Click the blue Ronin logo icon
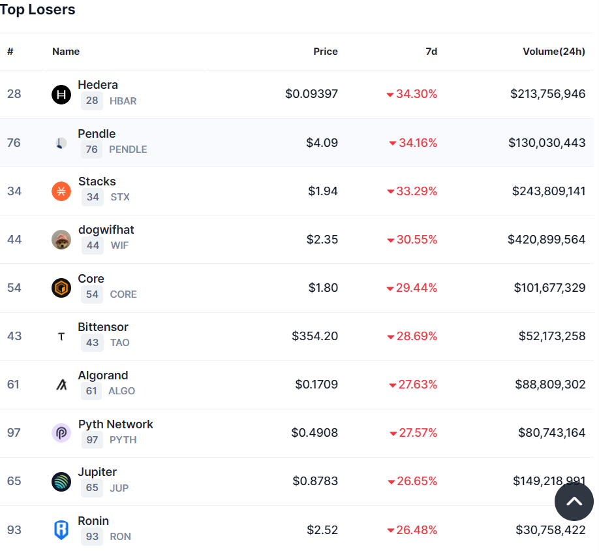The width and height of the screenshot is (599, 553). [x=61, y=529]
